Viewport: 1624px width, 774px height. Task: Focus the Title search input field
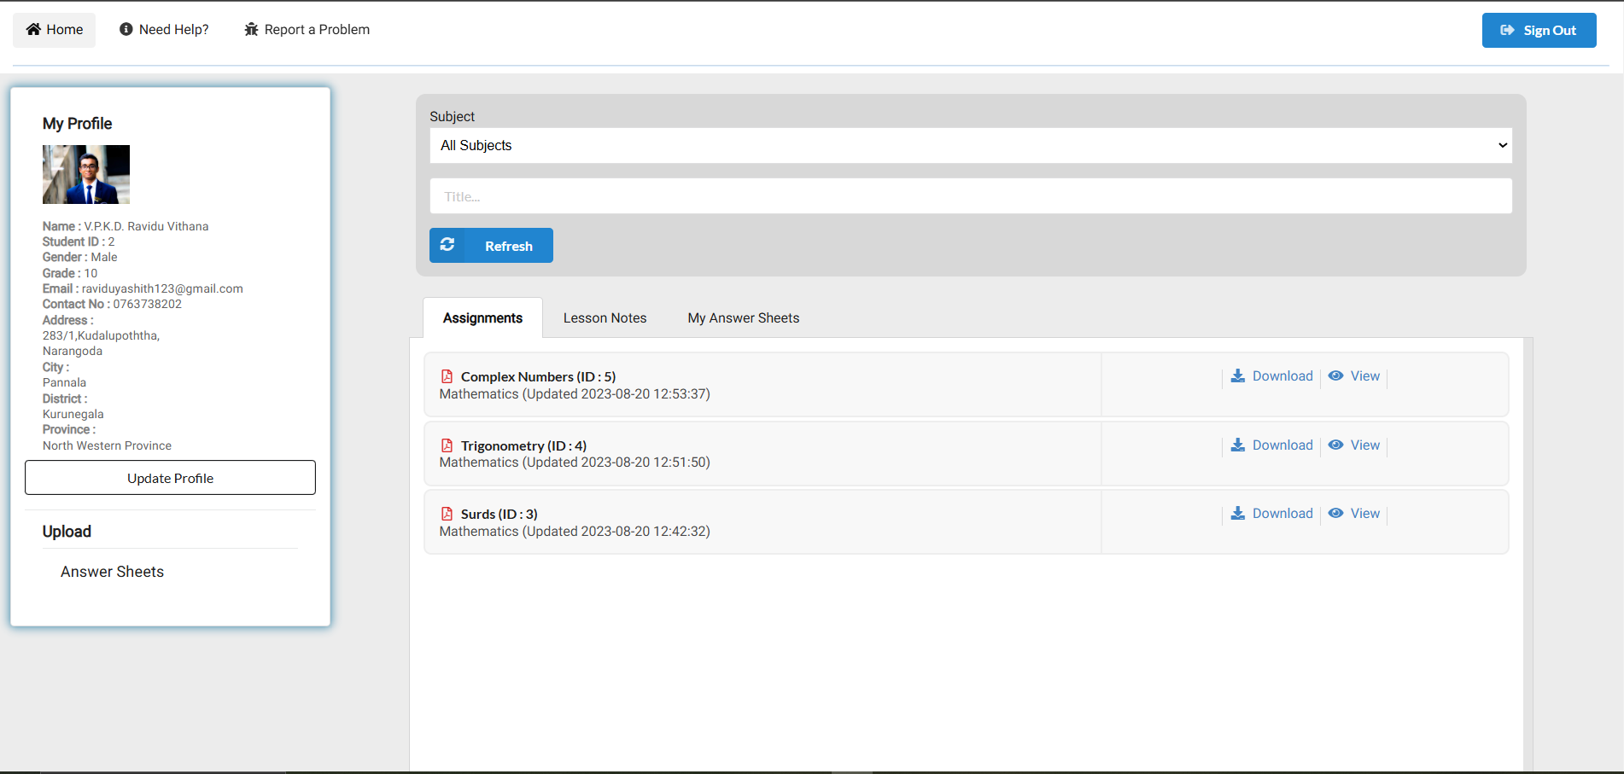[970, 196]
